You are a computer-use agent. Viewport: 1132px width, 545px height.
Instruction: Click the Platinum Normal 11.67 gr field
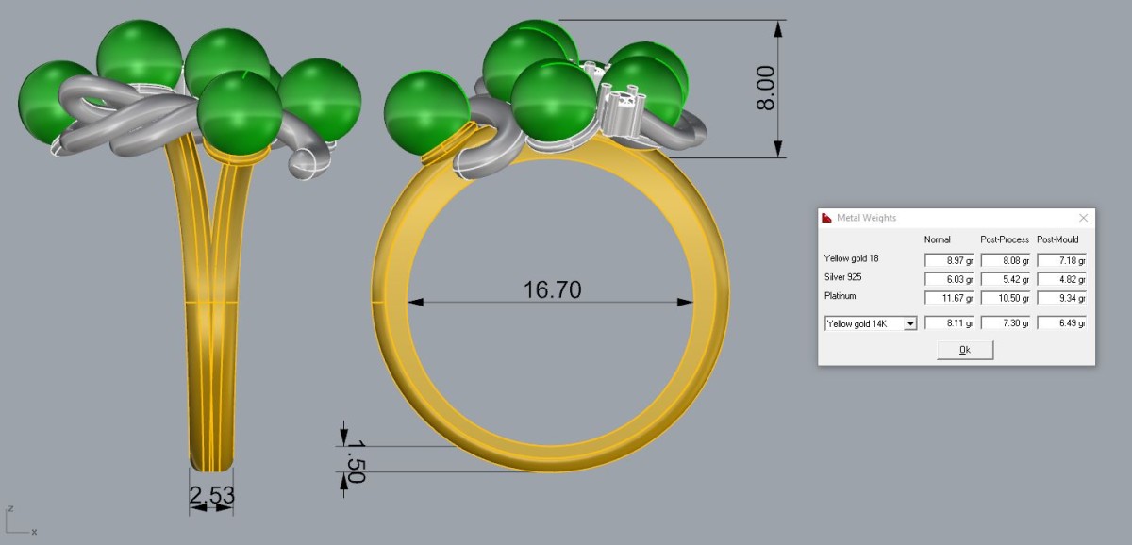(x=948, y=298)
